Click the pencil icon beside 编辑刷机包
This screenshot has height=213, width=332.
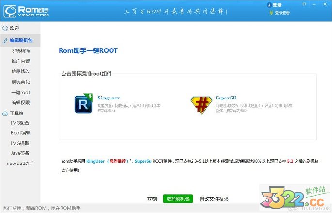click(5, 40)
